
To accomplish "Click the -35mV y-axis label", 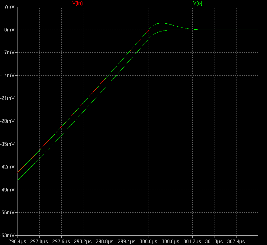I will point(8,144).
